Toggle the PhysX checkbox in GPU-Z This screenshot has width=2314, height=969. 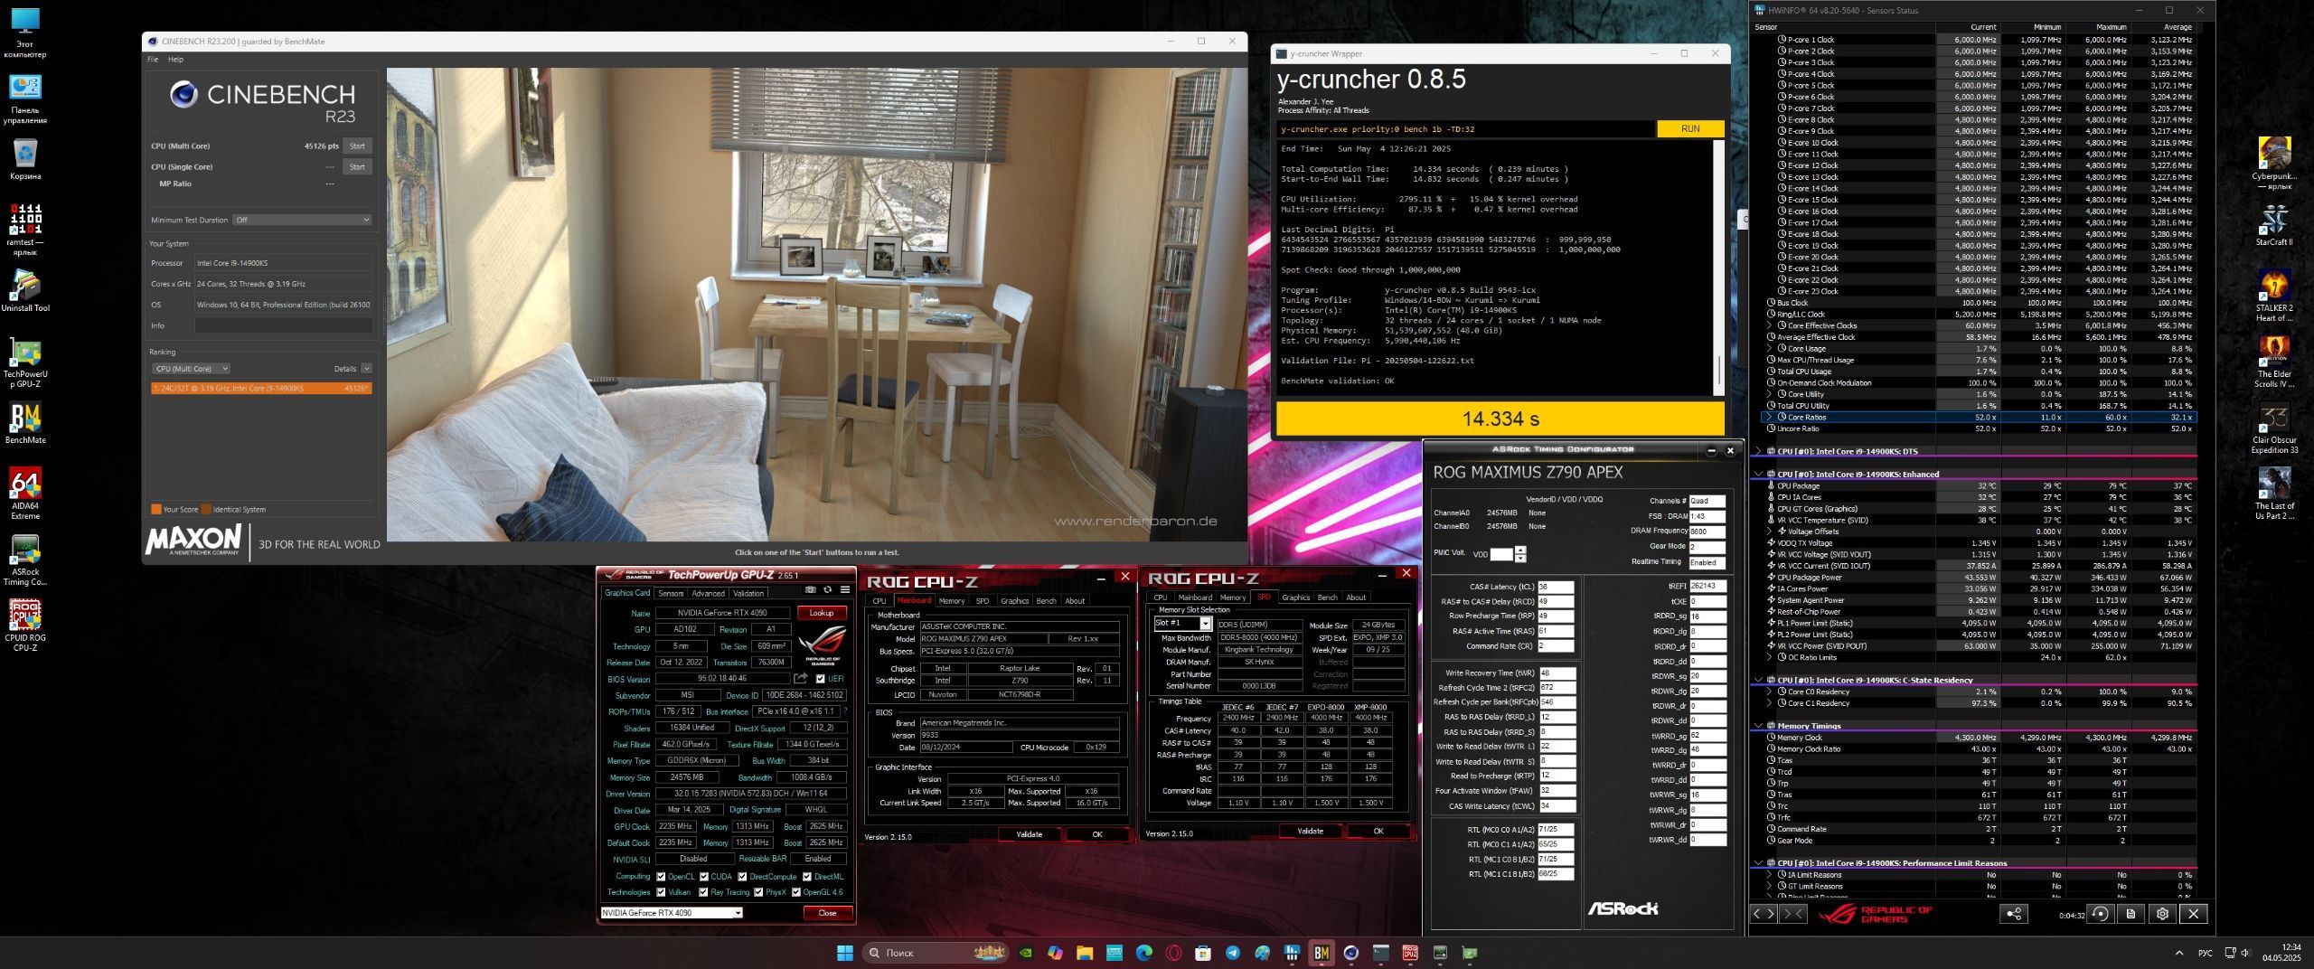pos(757,892)
